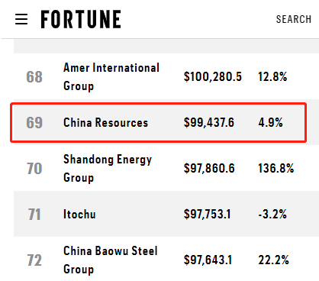Click rank number 70

click(34, 169)
